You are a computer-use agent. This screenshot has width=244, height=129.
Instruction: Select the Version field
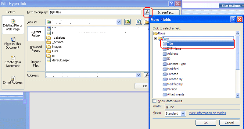pos(170,89)
